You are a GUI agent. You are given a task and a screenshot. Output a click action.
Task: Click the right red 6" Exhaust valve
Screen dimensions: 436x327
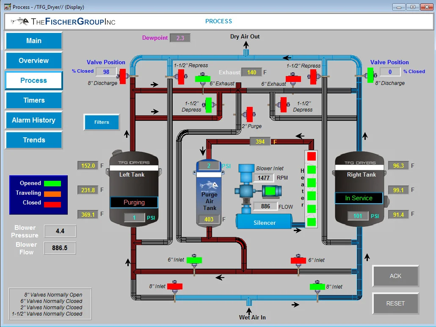point(293,79)
